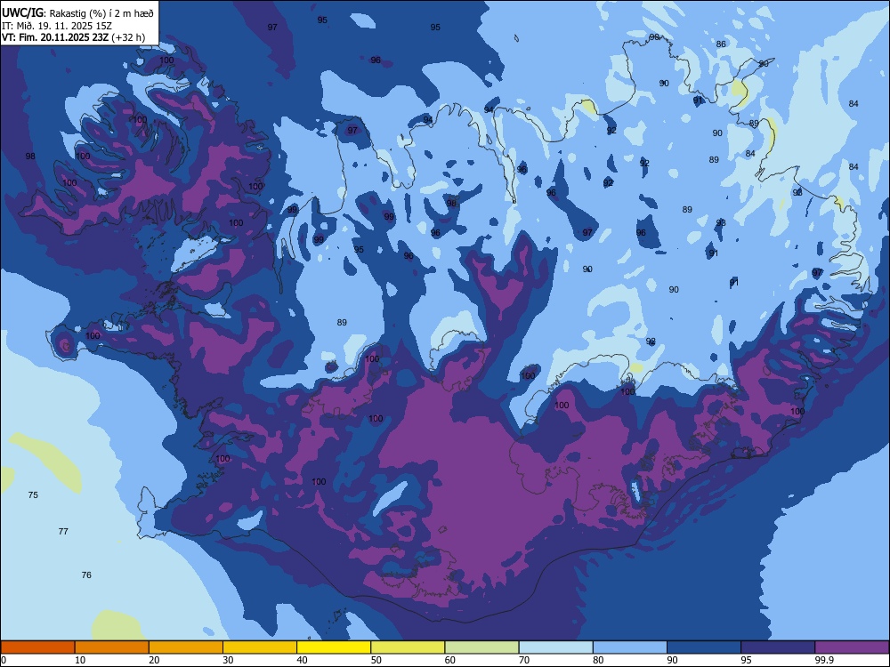Click legend scale label 0
This screenshot has height=667, width=890.
point(4,660)
